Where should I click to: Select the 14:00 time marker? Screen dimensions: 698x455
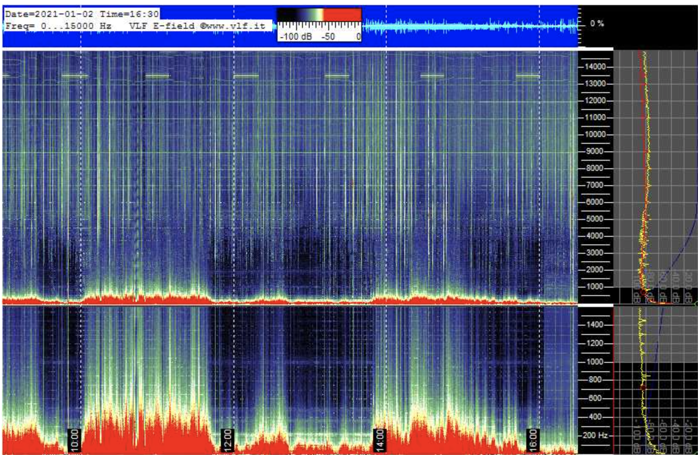point(379,440)
